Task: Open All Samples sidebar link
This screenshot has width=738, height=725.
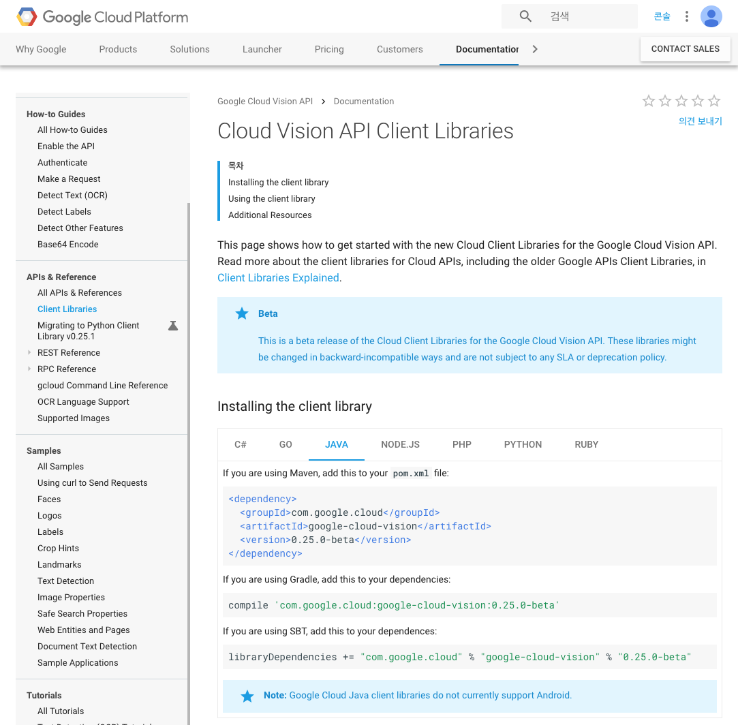Action: [x=61, y=467]
